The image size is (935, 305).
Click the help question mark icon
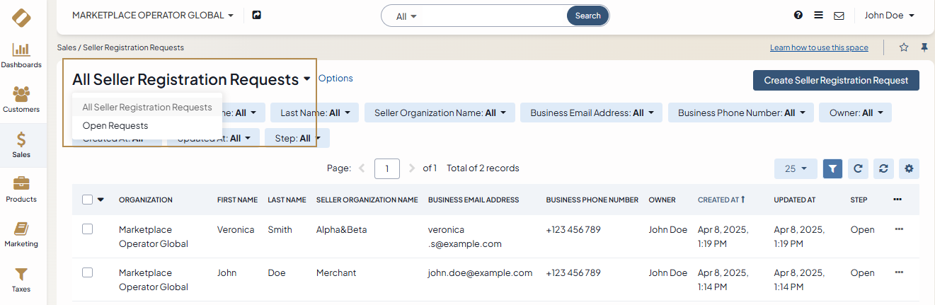798,15
